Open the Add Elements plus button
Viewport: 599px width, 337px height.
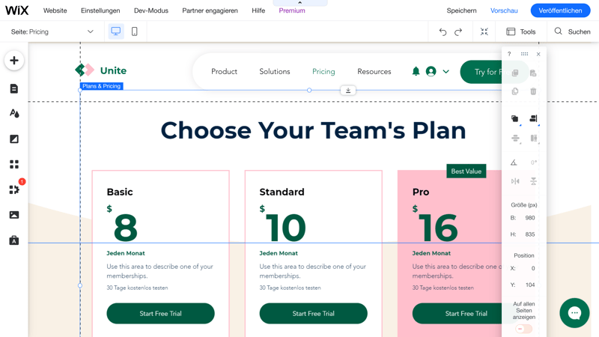[x=14, y=61]
